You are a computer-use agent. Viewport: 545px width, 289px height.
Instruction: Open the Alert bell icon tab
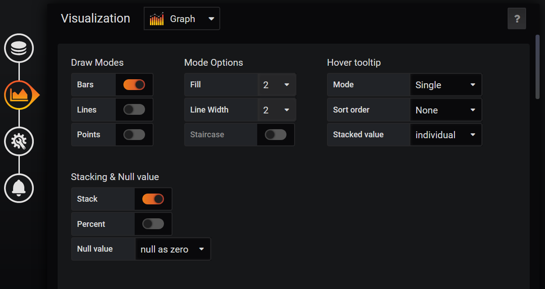[x=19, y=188]
